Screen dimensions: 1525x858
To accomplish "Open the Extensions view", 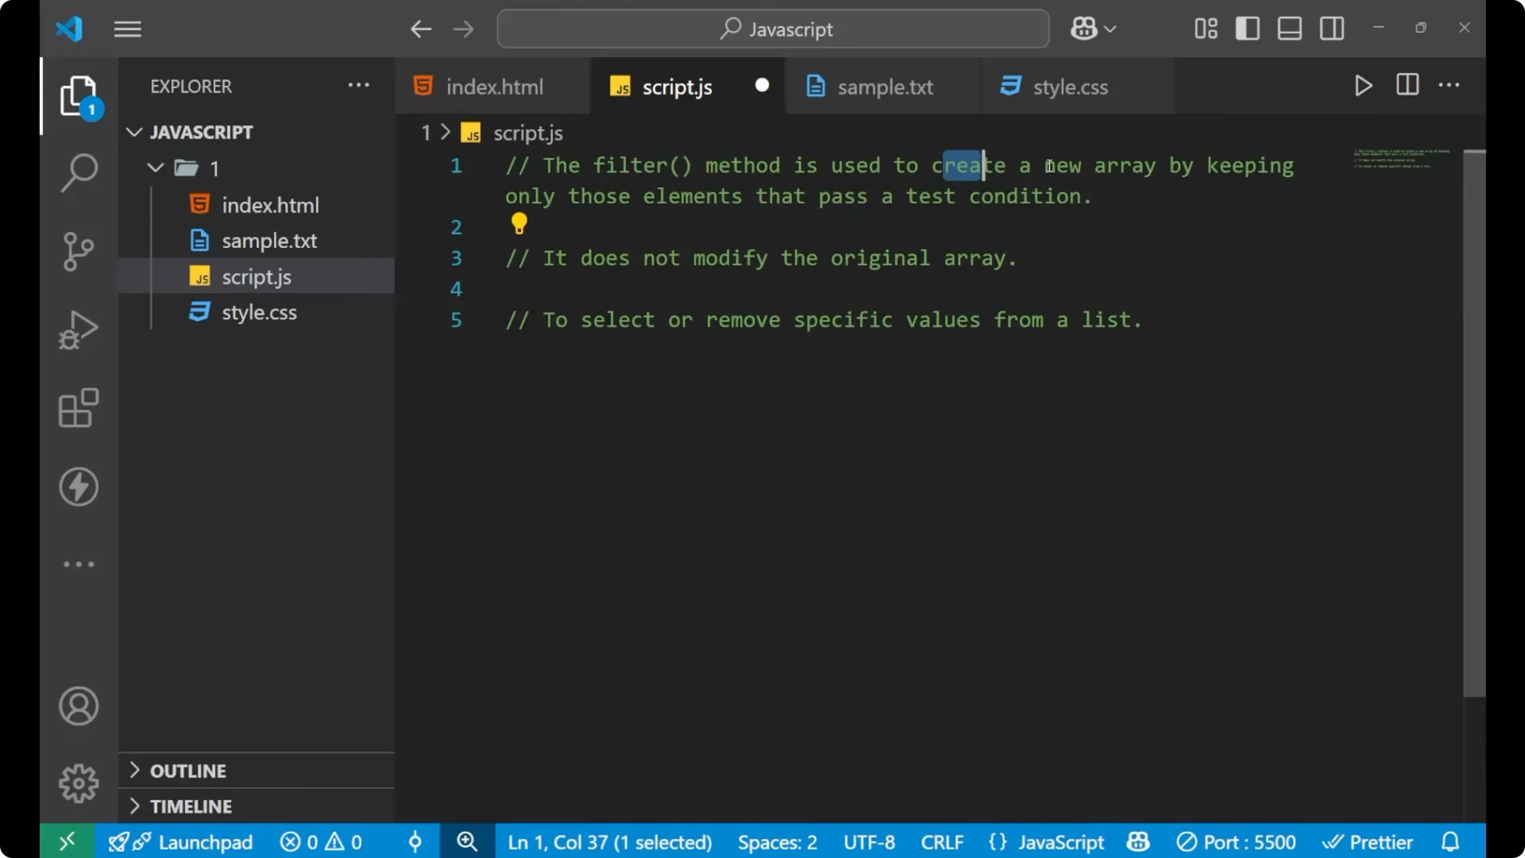I will click(x=78, y=408).
